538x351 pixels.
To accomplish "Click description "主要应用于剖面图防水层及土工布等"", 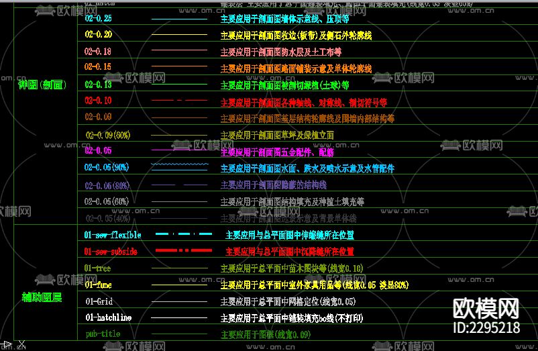I will point(280,52).
